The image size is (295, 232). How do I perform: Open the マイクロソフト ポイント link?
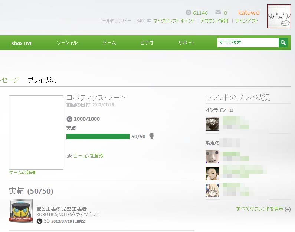point(174,21)
